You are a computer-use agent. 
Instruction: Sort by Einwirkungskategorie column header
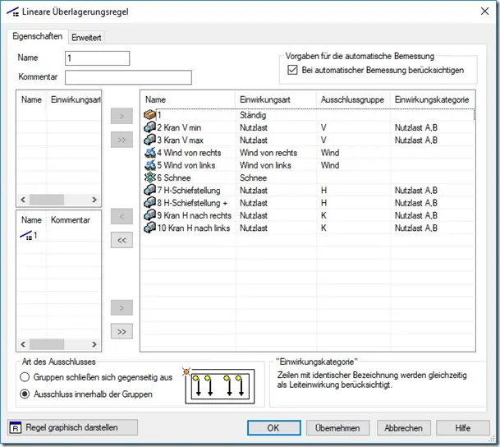click(x=433, y=99)
